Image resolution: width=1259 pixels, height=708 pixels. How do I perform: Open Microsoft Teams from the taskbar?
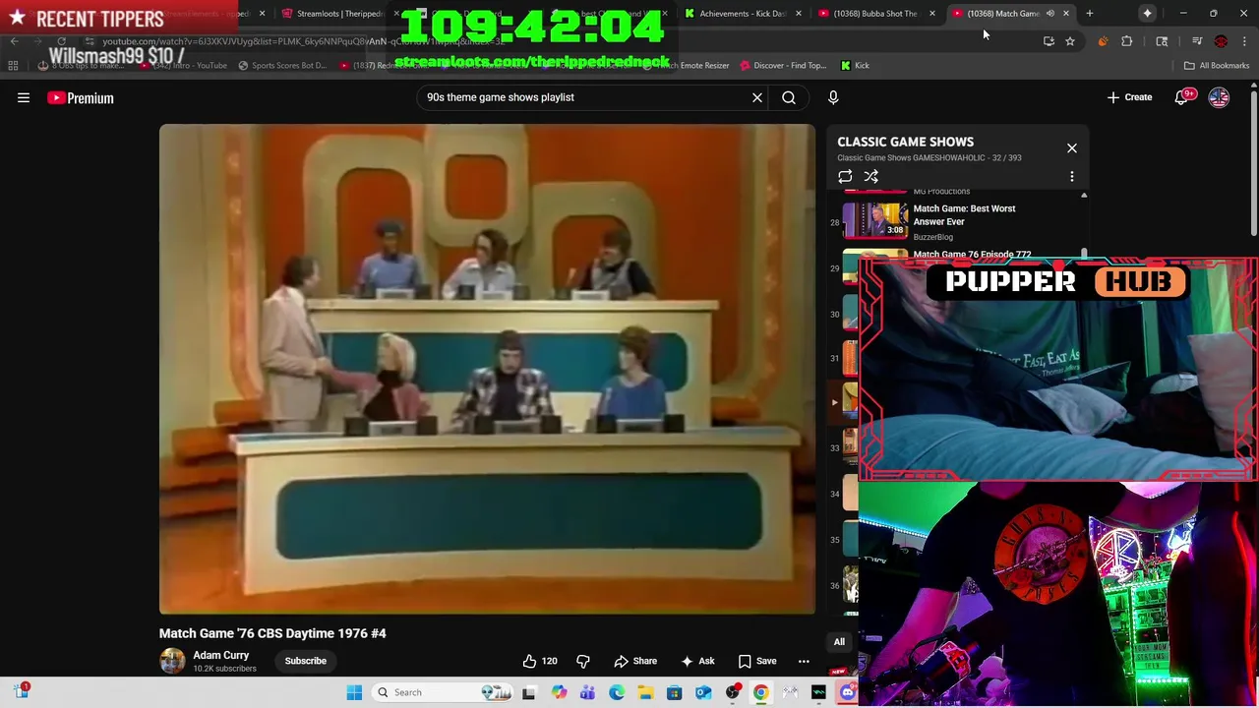tap(587, 692)
